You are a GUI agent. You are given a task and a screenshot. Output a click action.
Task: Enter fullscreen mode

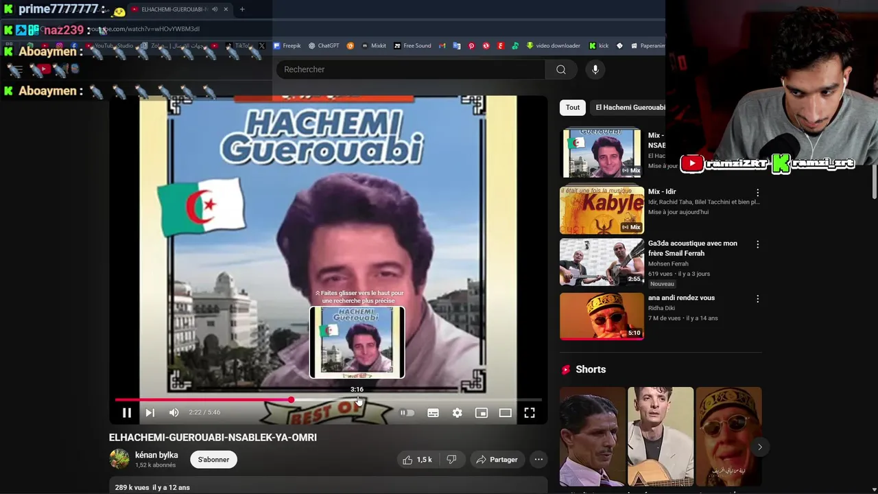(530, 412)
